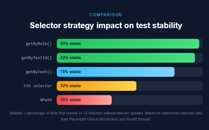Click the empty dark track of the CSS selector bar
The width and height of the screenshot is (209, 130).
pyautogui.click(x=169, y=86)
